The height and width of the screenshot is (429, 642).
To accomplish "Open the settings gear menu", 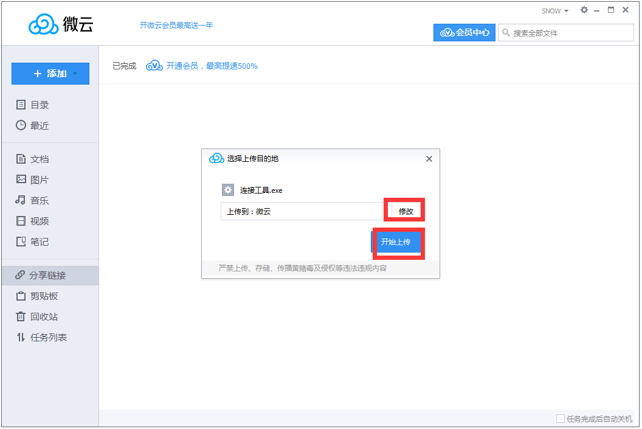I will tap(584, 10).
